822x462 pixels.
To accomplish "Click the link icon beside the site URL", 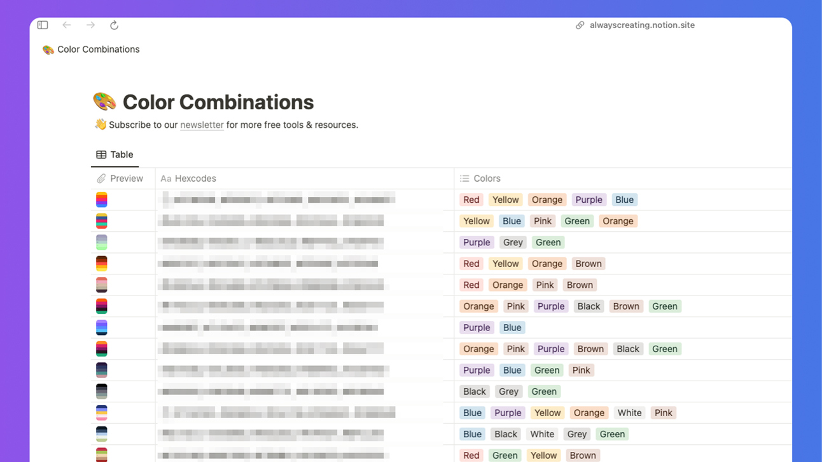I will (x=580, y=25).
